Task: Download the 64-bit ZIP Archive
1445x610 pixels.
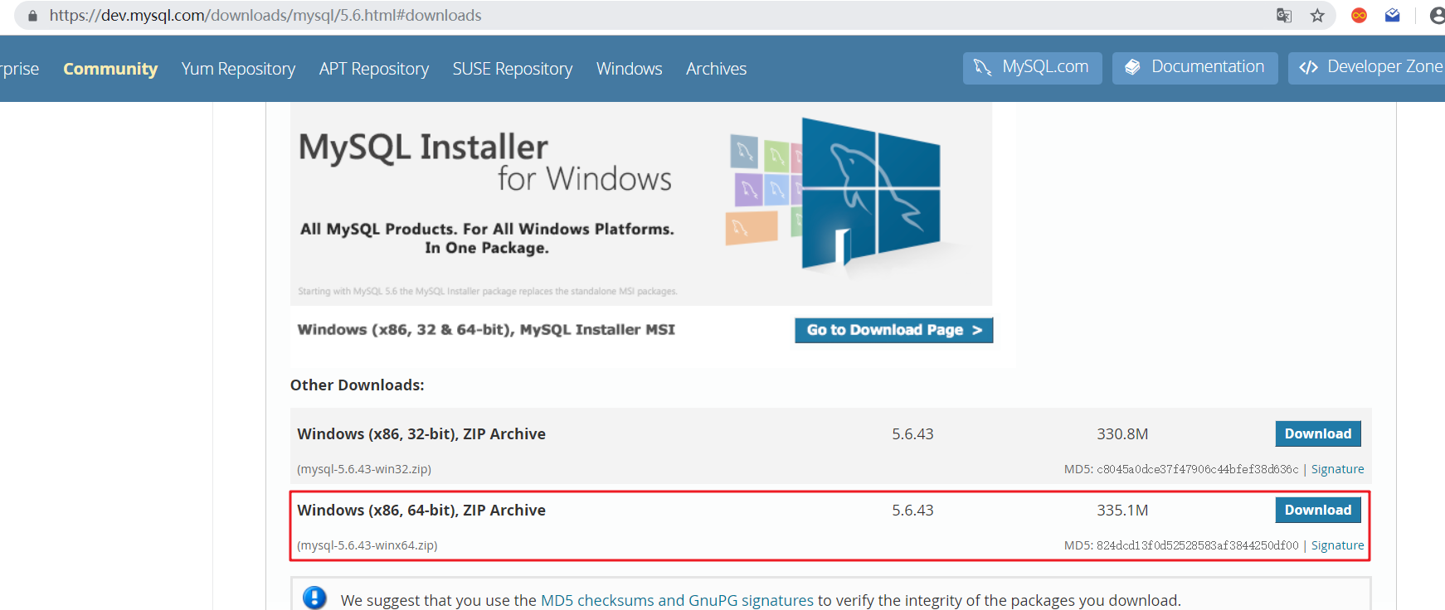Action: 1318,510
